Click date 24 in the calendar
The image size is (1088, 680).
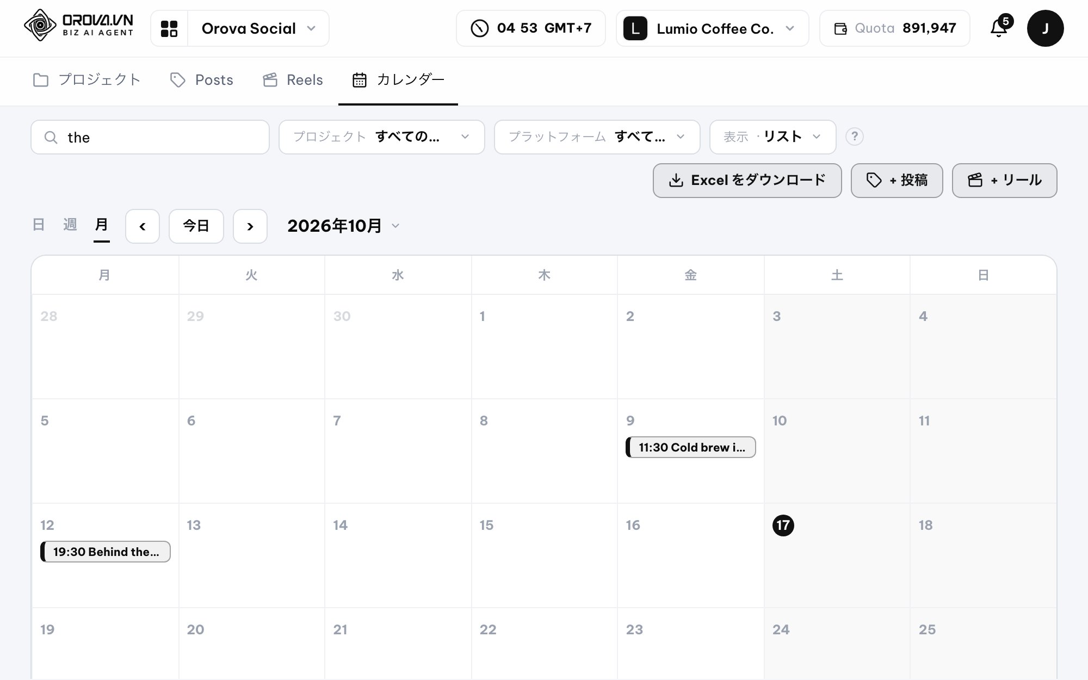click(781, 629)
